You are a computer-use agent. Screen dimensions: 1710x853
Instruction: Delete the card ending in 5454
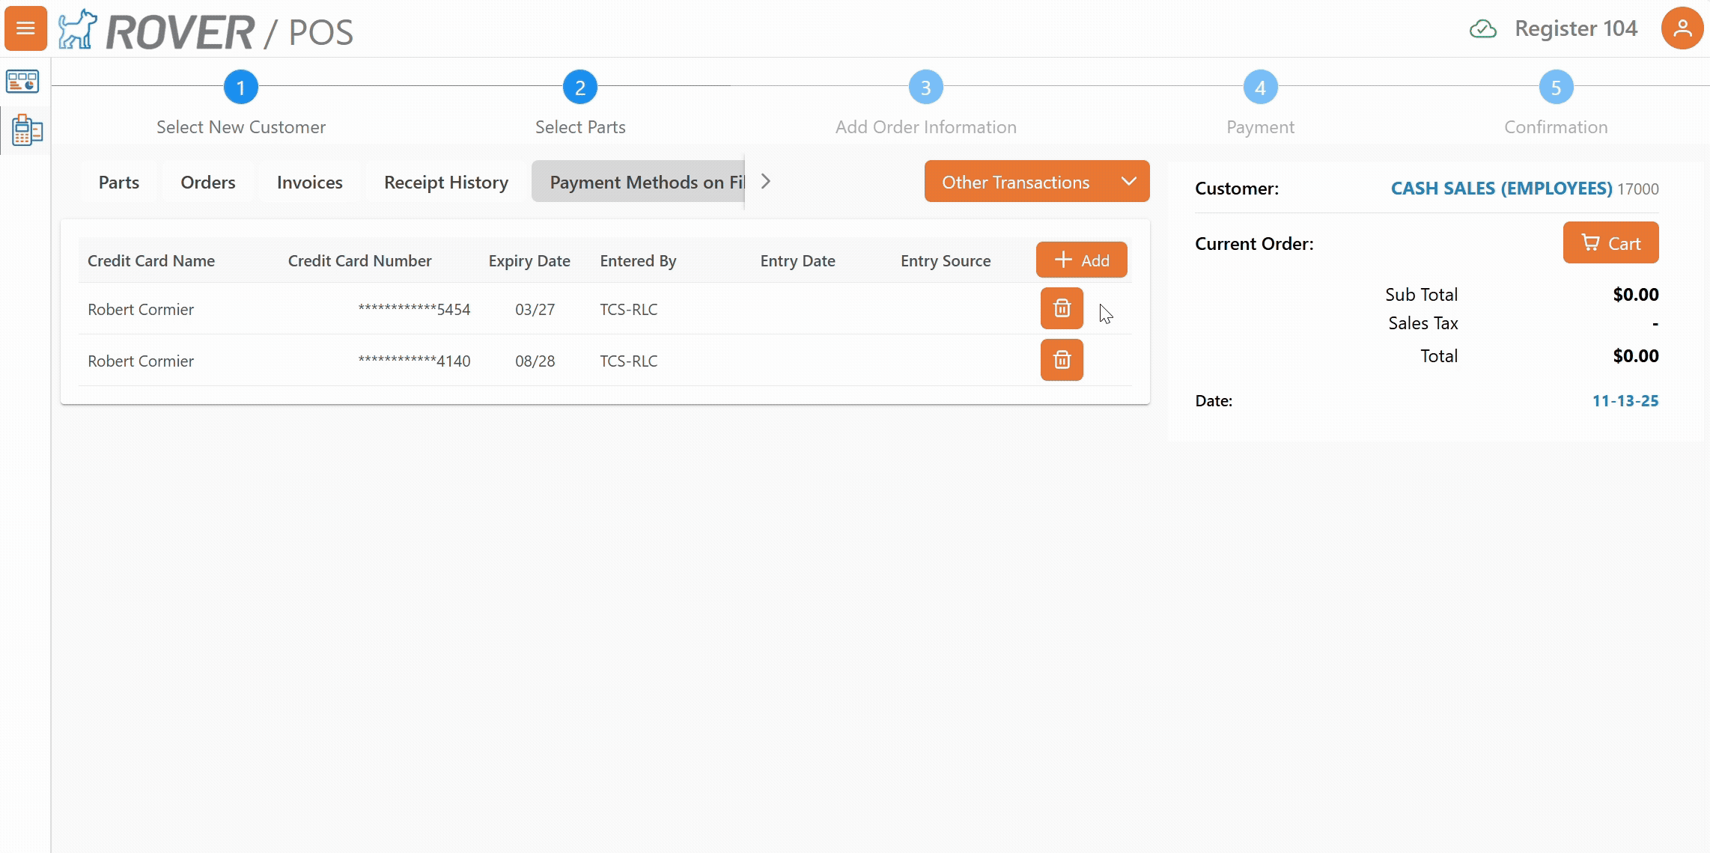pos(1062,308)
